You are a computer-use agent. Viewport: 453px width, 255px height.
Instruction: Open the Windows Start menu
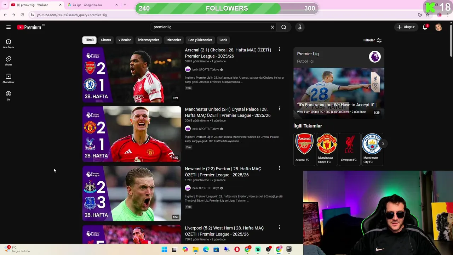coord(164,250)
